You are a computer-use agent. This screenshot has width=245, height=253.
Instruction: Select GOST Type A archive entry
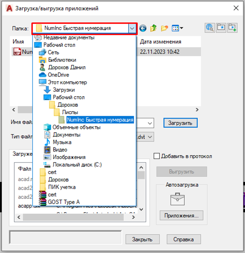[x=64, y=202]
